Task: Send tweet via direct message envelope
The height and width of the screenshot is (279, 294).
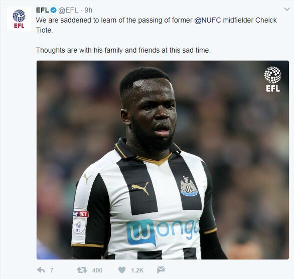Action: (x=161, y=270)
